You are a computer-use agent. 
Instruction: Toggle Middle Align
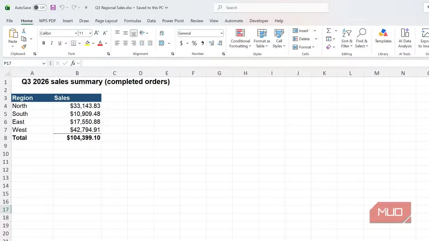[125, 33]
